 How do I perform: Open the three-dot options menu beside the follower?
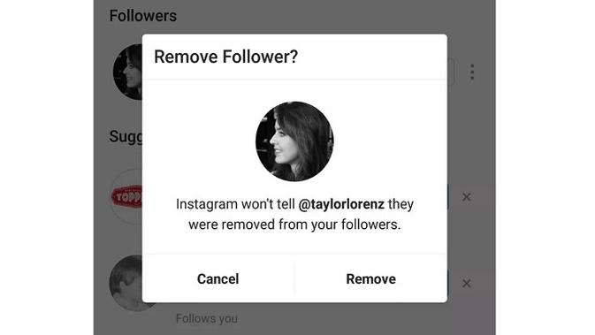[x=472, y=72]
